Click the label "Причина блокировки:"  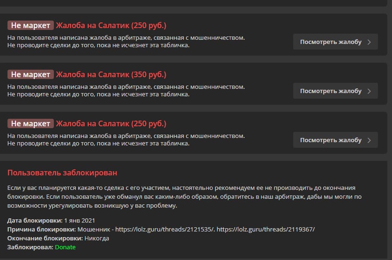pos(42,229)
